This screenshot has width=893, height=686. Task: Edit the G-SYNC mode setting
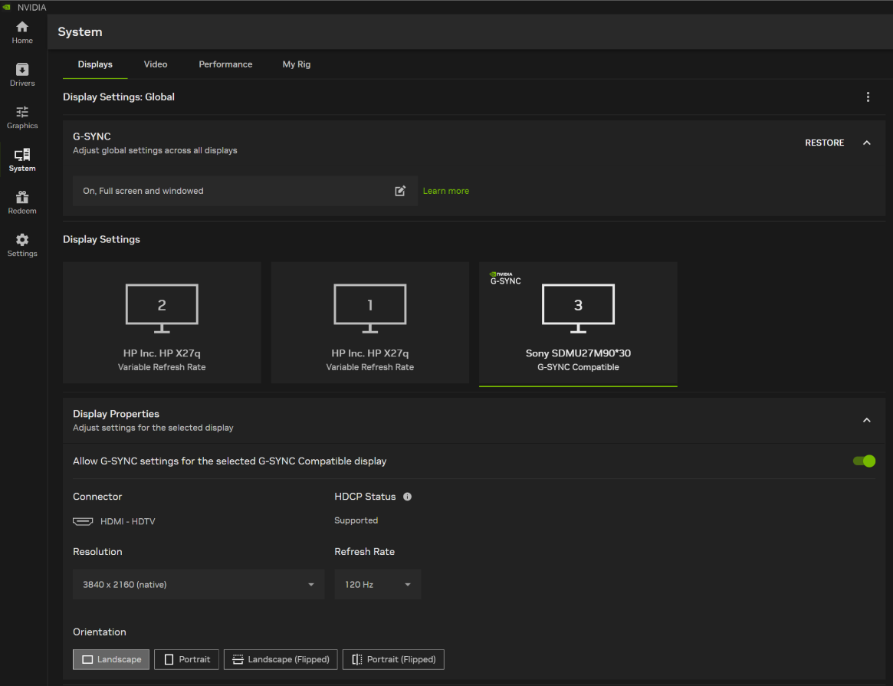(x=400, y=191)
